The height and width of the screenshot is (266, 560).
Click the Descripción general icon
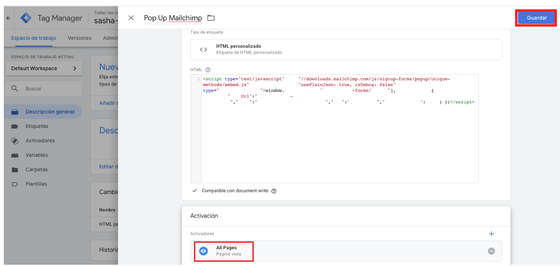pos(15,112)
